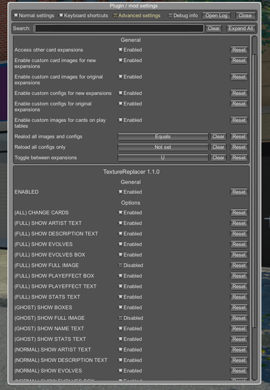270x390 pixels.
Task: Click the Expand All button
Action: click(x=241, y=29)
